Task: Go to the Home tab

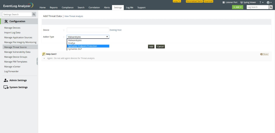Action: coord(43,7)
